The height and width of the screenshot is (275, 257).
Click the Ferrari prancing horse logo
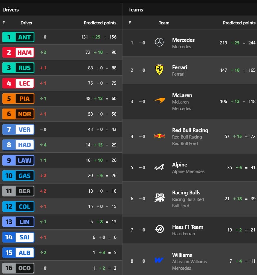(x=159, y=70)
